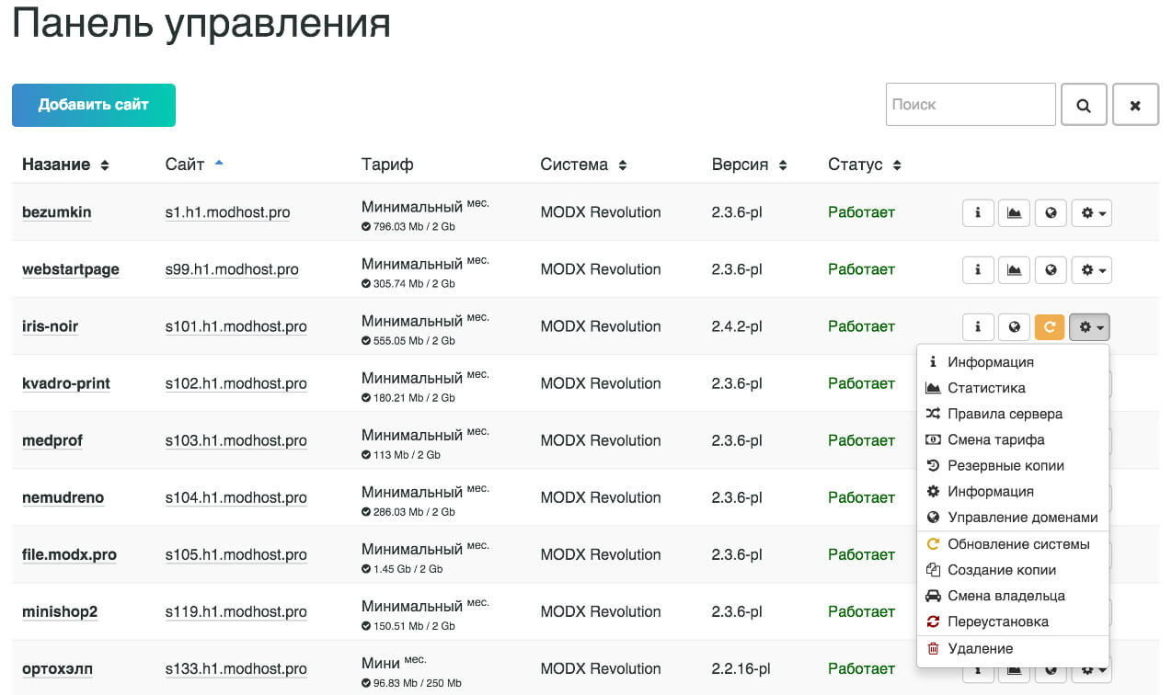1172x695 pixels.
Task: Click the search magnifier icon
Action: point(1084,104)
